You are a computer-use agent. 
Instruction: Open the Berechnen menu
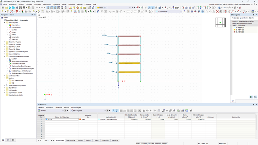[47, 4]
